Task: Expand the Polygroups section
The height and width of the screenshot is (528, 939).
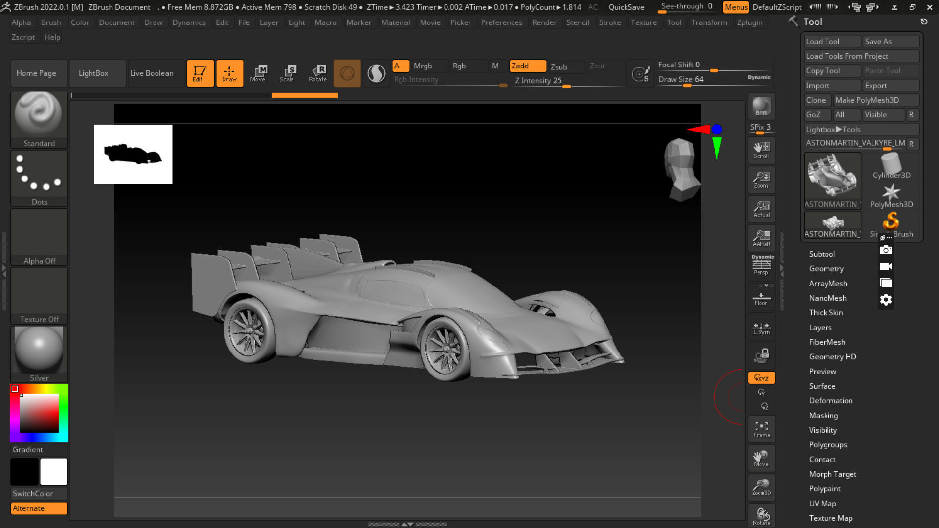Action: (827, 445)
